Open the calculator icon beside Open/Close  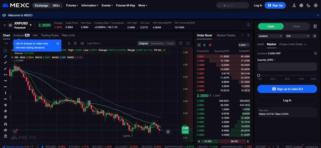point(315,26)
